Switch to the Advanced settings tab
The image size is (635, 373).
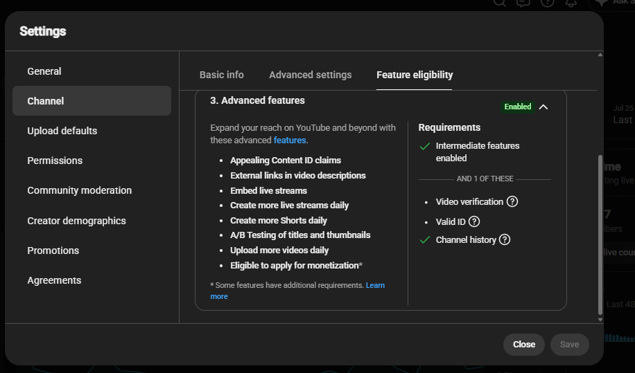click(x=310, y=75)
